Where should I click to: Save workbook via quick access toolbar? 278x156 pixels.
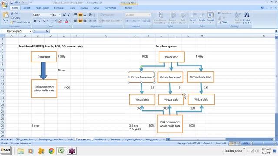pyautogui.click(x=12, y=3)
